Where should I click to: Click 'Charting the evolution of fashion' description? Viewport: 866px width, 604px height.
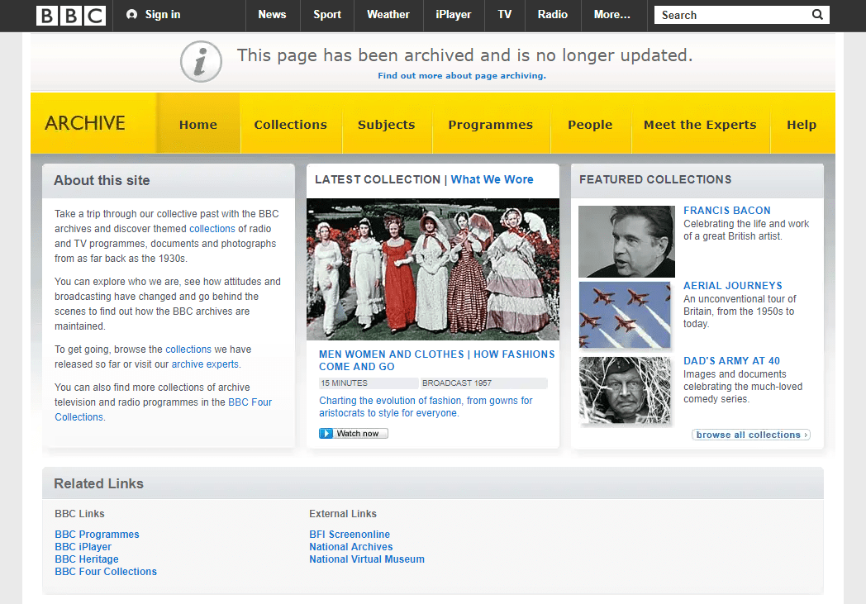pyautogui.click(x=426, y=407)
